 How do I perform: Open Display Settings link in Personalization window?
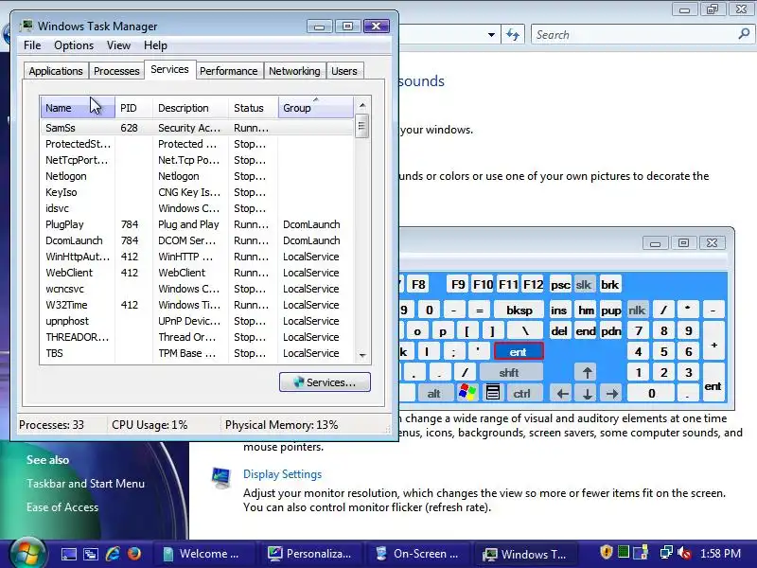pos(282,474)
